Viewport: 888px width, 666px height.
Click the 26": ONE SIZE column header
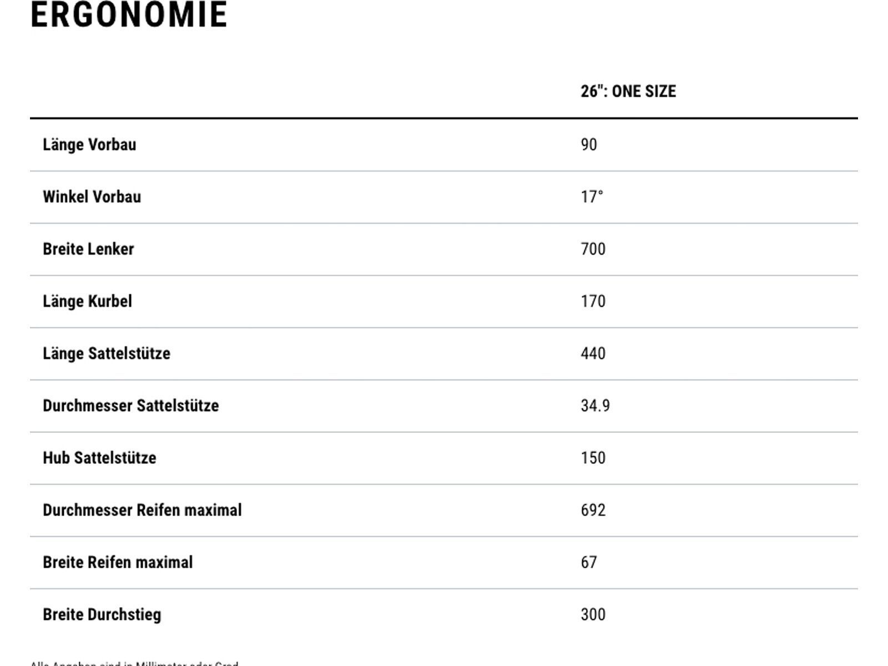pyautogui.click(x=628, y=92)
